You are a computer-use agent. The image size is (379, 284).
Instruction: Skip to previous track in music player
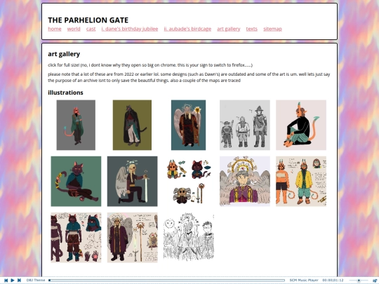(x=6, y=280)
